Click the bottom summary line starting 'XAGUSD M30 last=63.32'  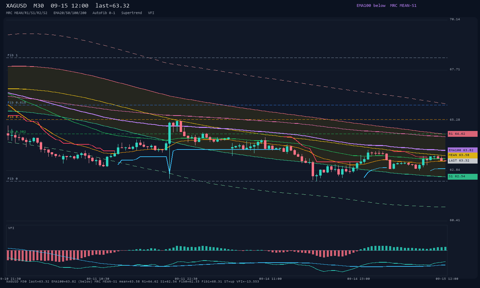133,282
